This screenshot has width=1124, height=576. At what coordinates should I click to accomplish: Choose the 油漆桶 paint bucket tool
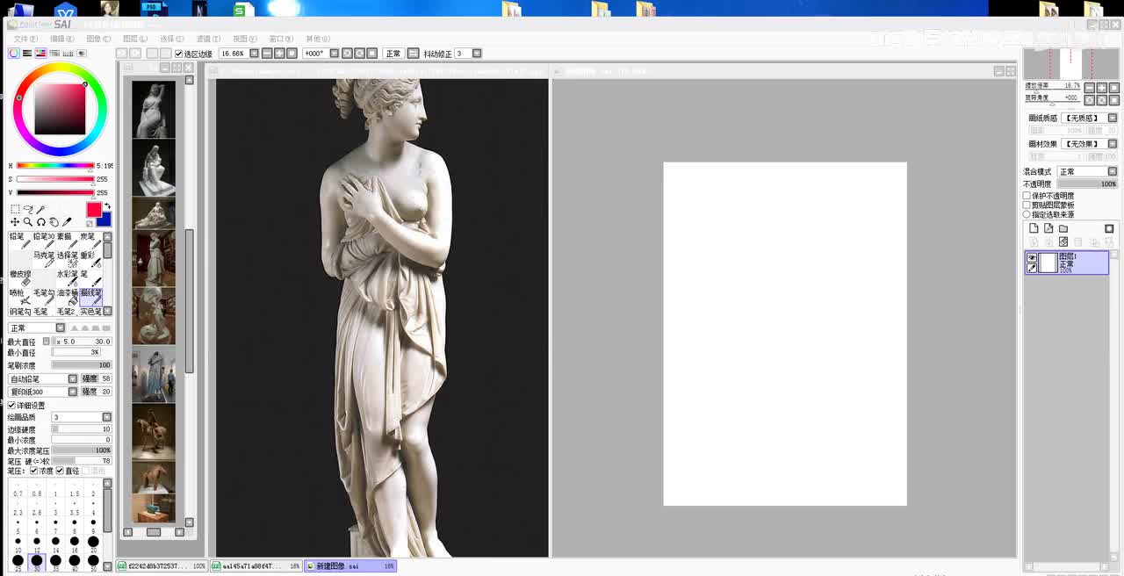click(x=68, y=297)
